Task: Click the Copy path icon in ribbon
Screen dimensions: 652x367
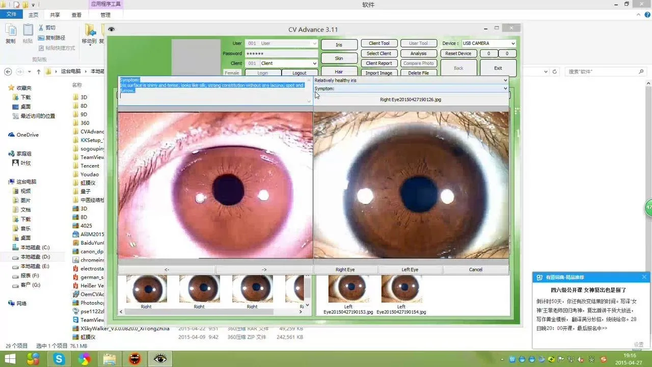Action: (42, 38)
